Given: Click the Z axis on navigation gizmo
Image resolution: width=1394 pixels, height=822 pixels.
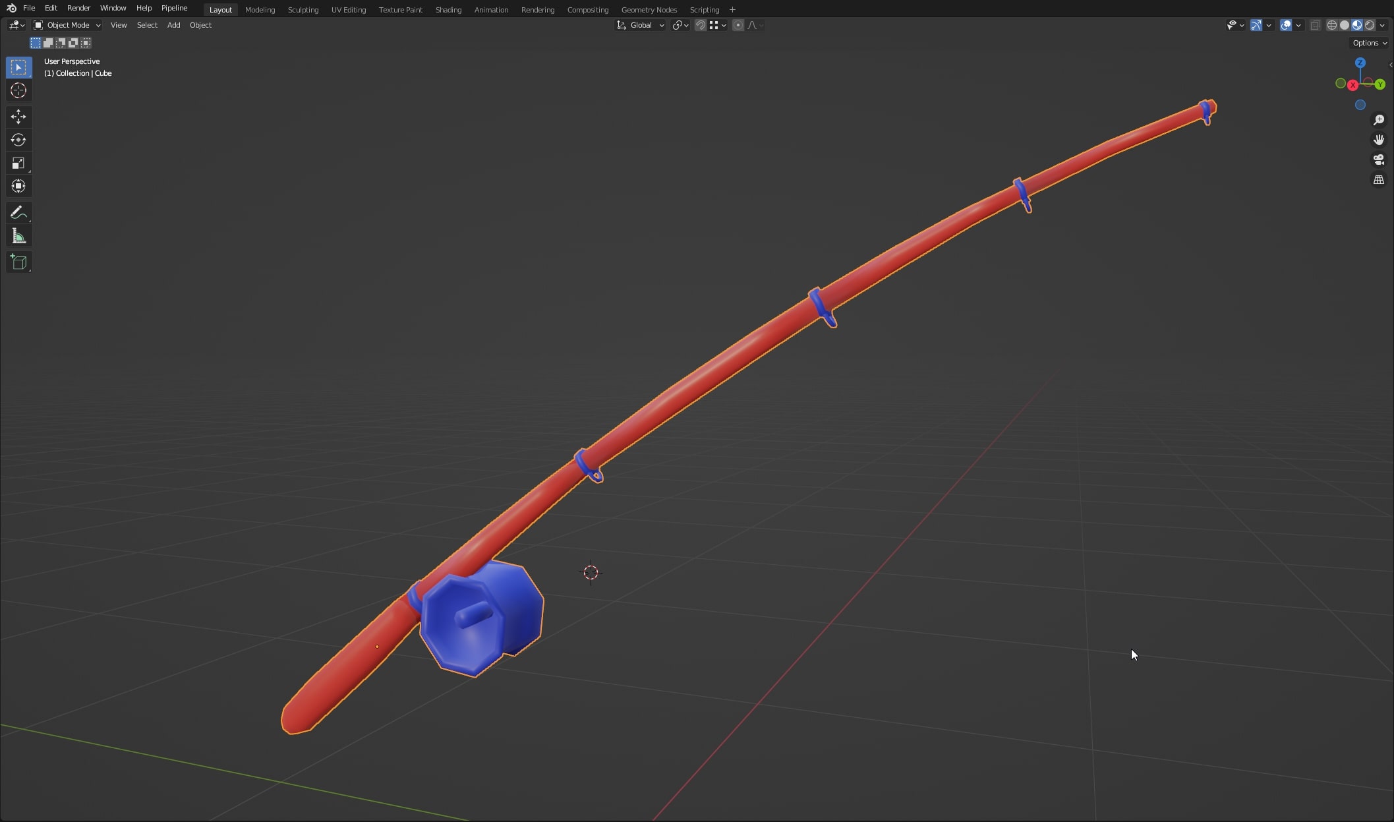Looking at the screenshot, I should 1360,63.
